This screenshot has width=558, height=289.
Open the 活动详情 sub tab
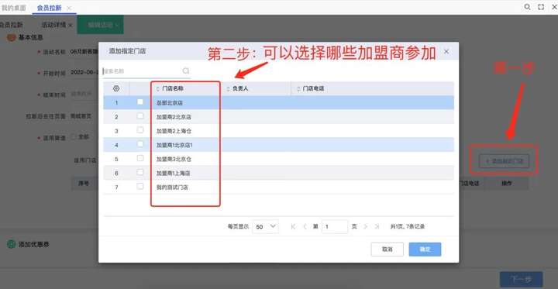click(x=53, y=25)
